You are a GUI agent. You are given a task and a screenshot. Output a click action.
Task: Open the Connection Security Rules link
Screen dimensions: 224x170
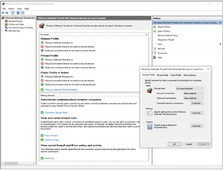coord(56,113)
